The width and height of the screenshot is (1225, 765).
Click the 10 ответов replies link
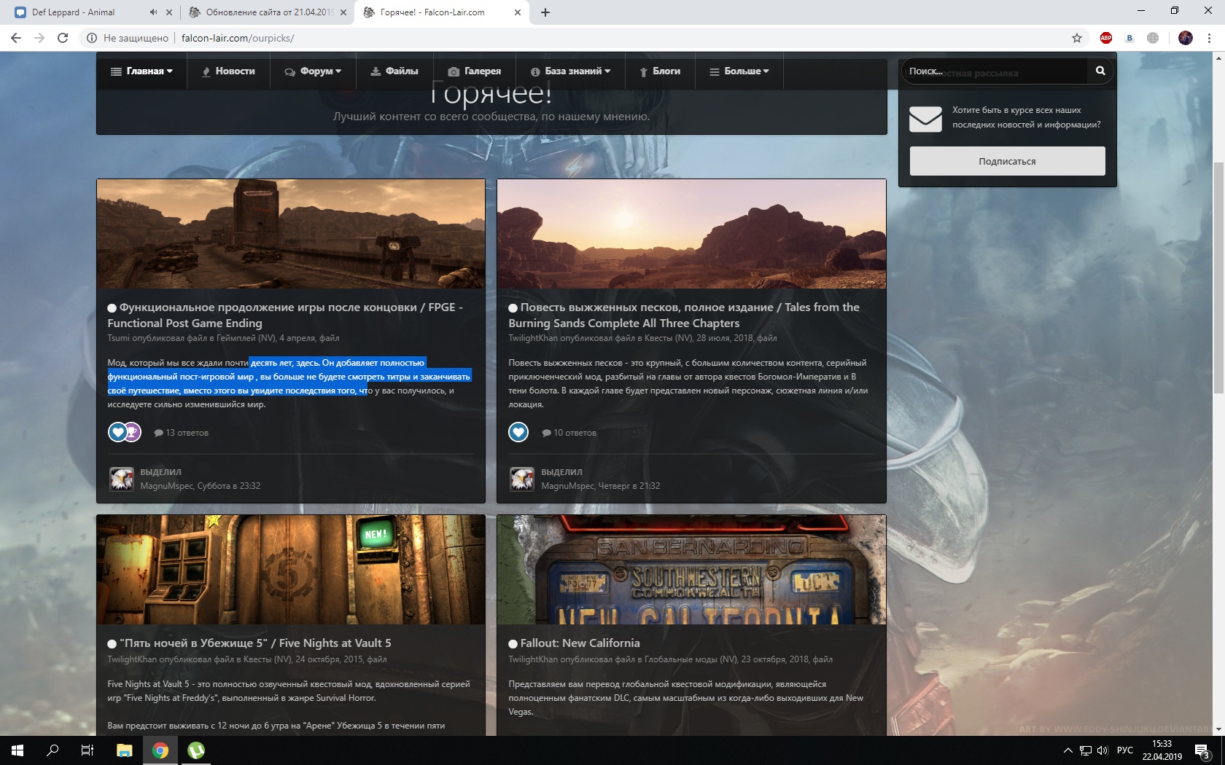tap(569, 433)
